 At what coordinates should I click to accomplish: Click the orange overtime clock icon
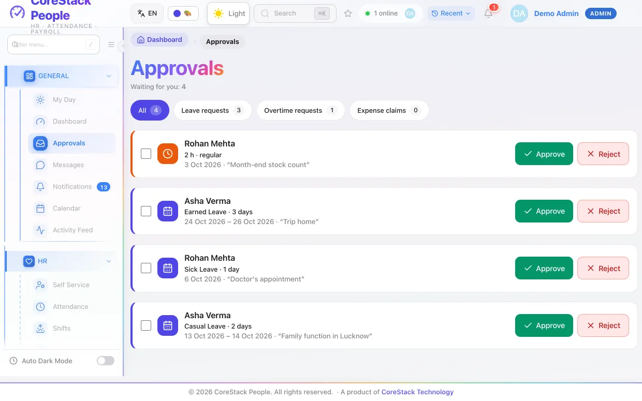168,154
